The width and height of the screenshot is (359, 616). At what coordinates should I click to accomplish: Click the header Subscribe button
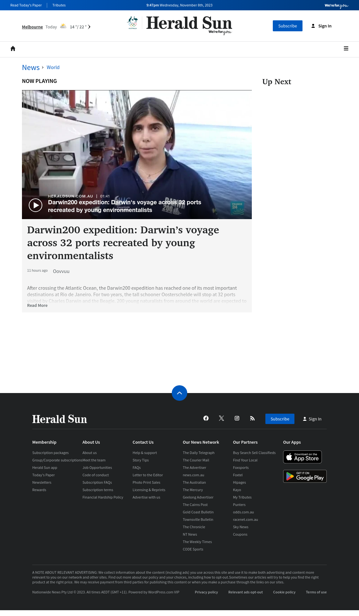[x=288, y=26]
